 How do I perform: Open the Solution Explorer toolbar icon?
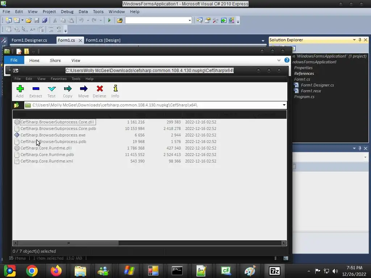click(x=200, y=20)
